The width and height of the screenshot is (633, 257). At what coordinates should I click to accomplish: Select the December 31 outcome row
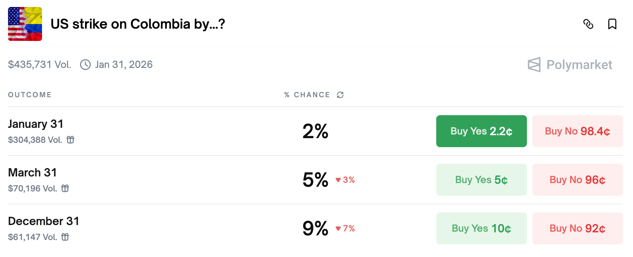click(44, 221)
